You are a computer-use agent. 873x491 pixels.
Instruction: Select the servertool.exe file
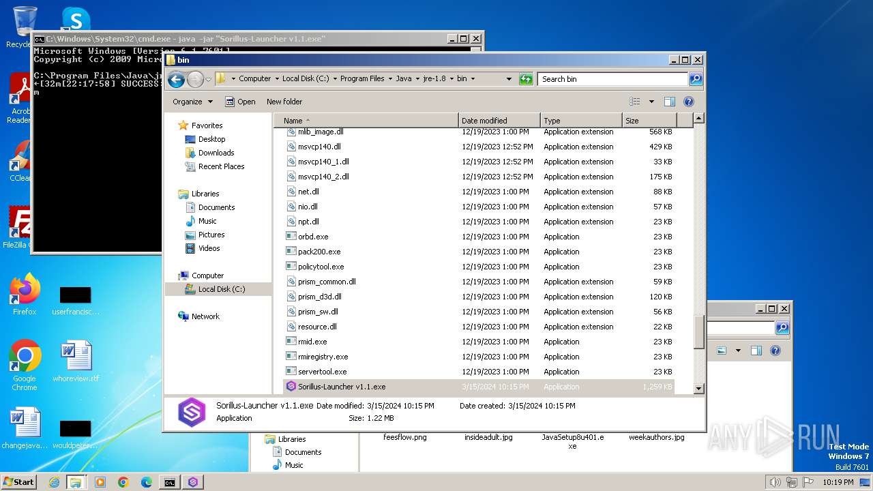[322, 372]
